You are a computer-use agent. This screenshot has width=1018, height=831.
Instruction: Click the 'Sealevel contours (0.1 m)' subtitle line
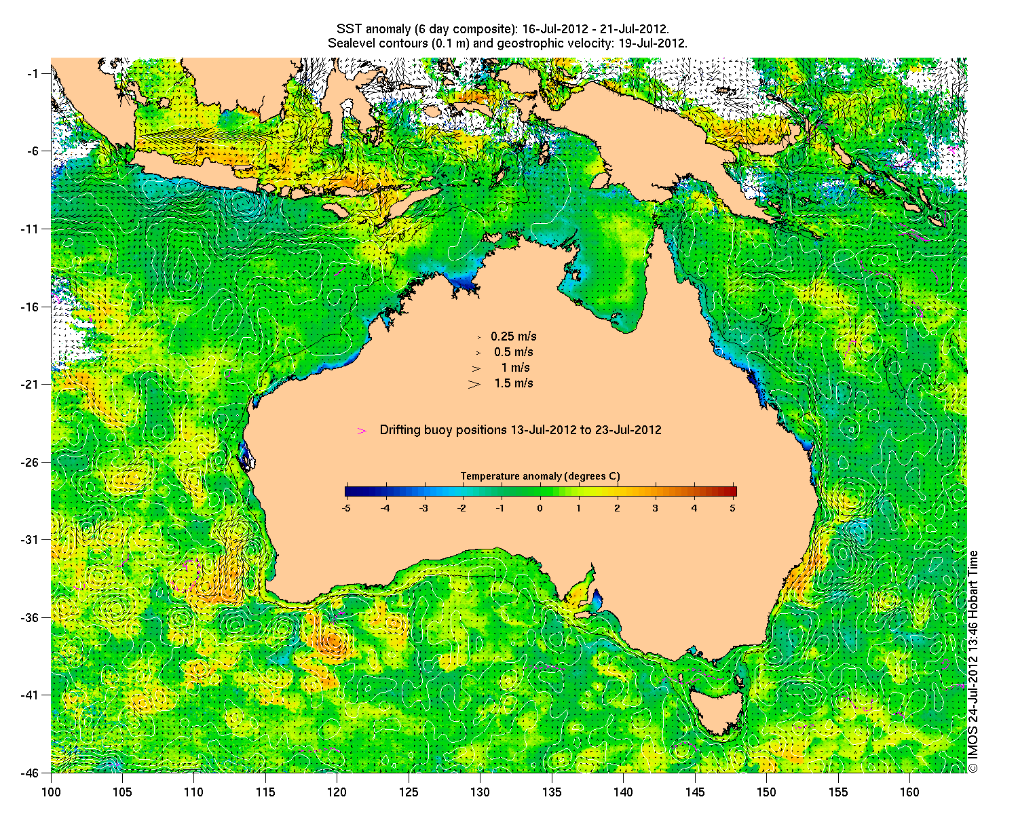coord(508,43)
